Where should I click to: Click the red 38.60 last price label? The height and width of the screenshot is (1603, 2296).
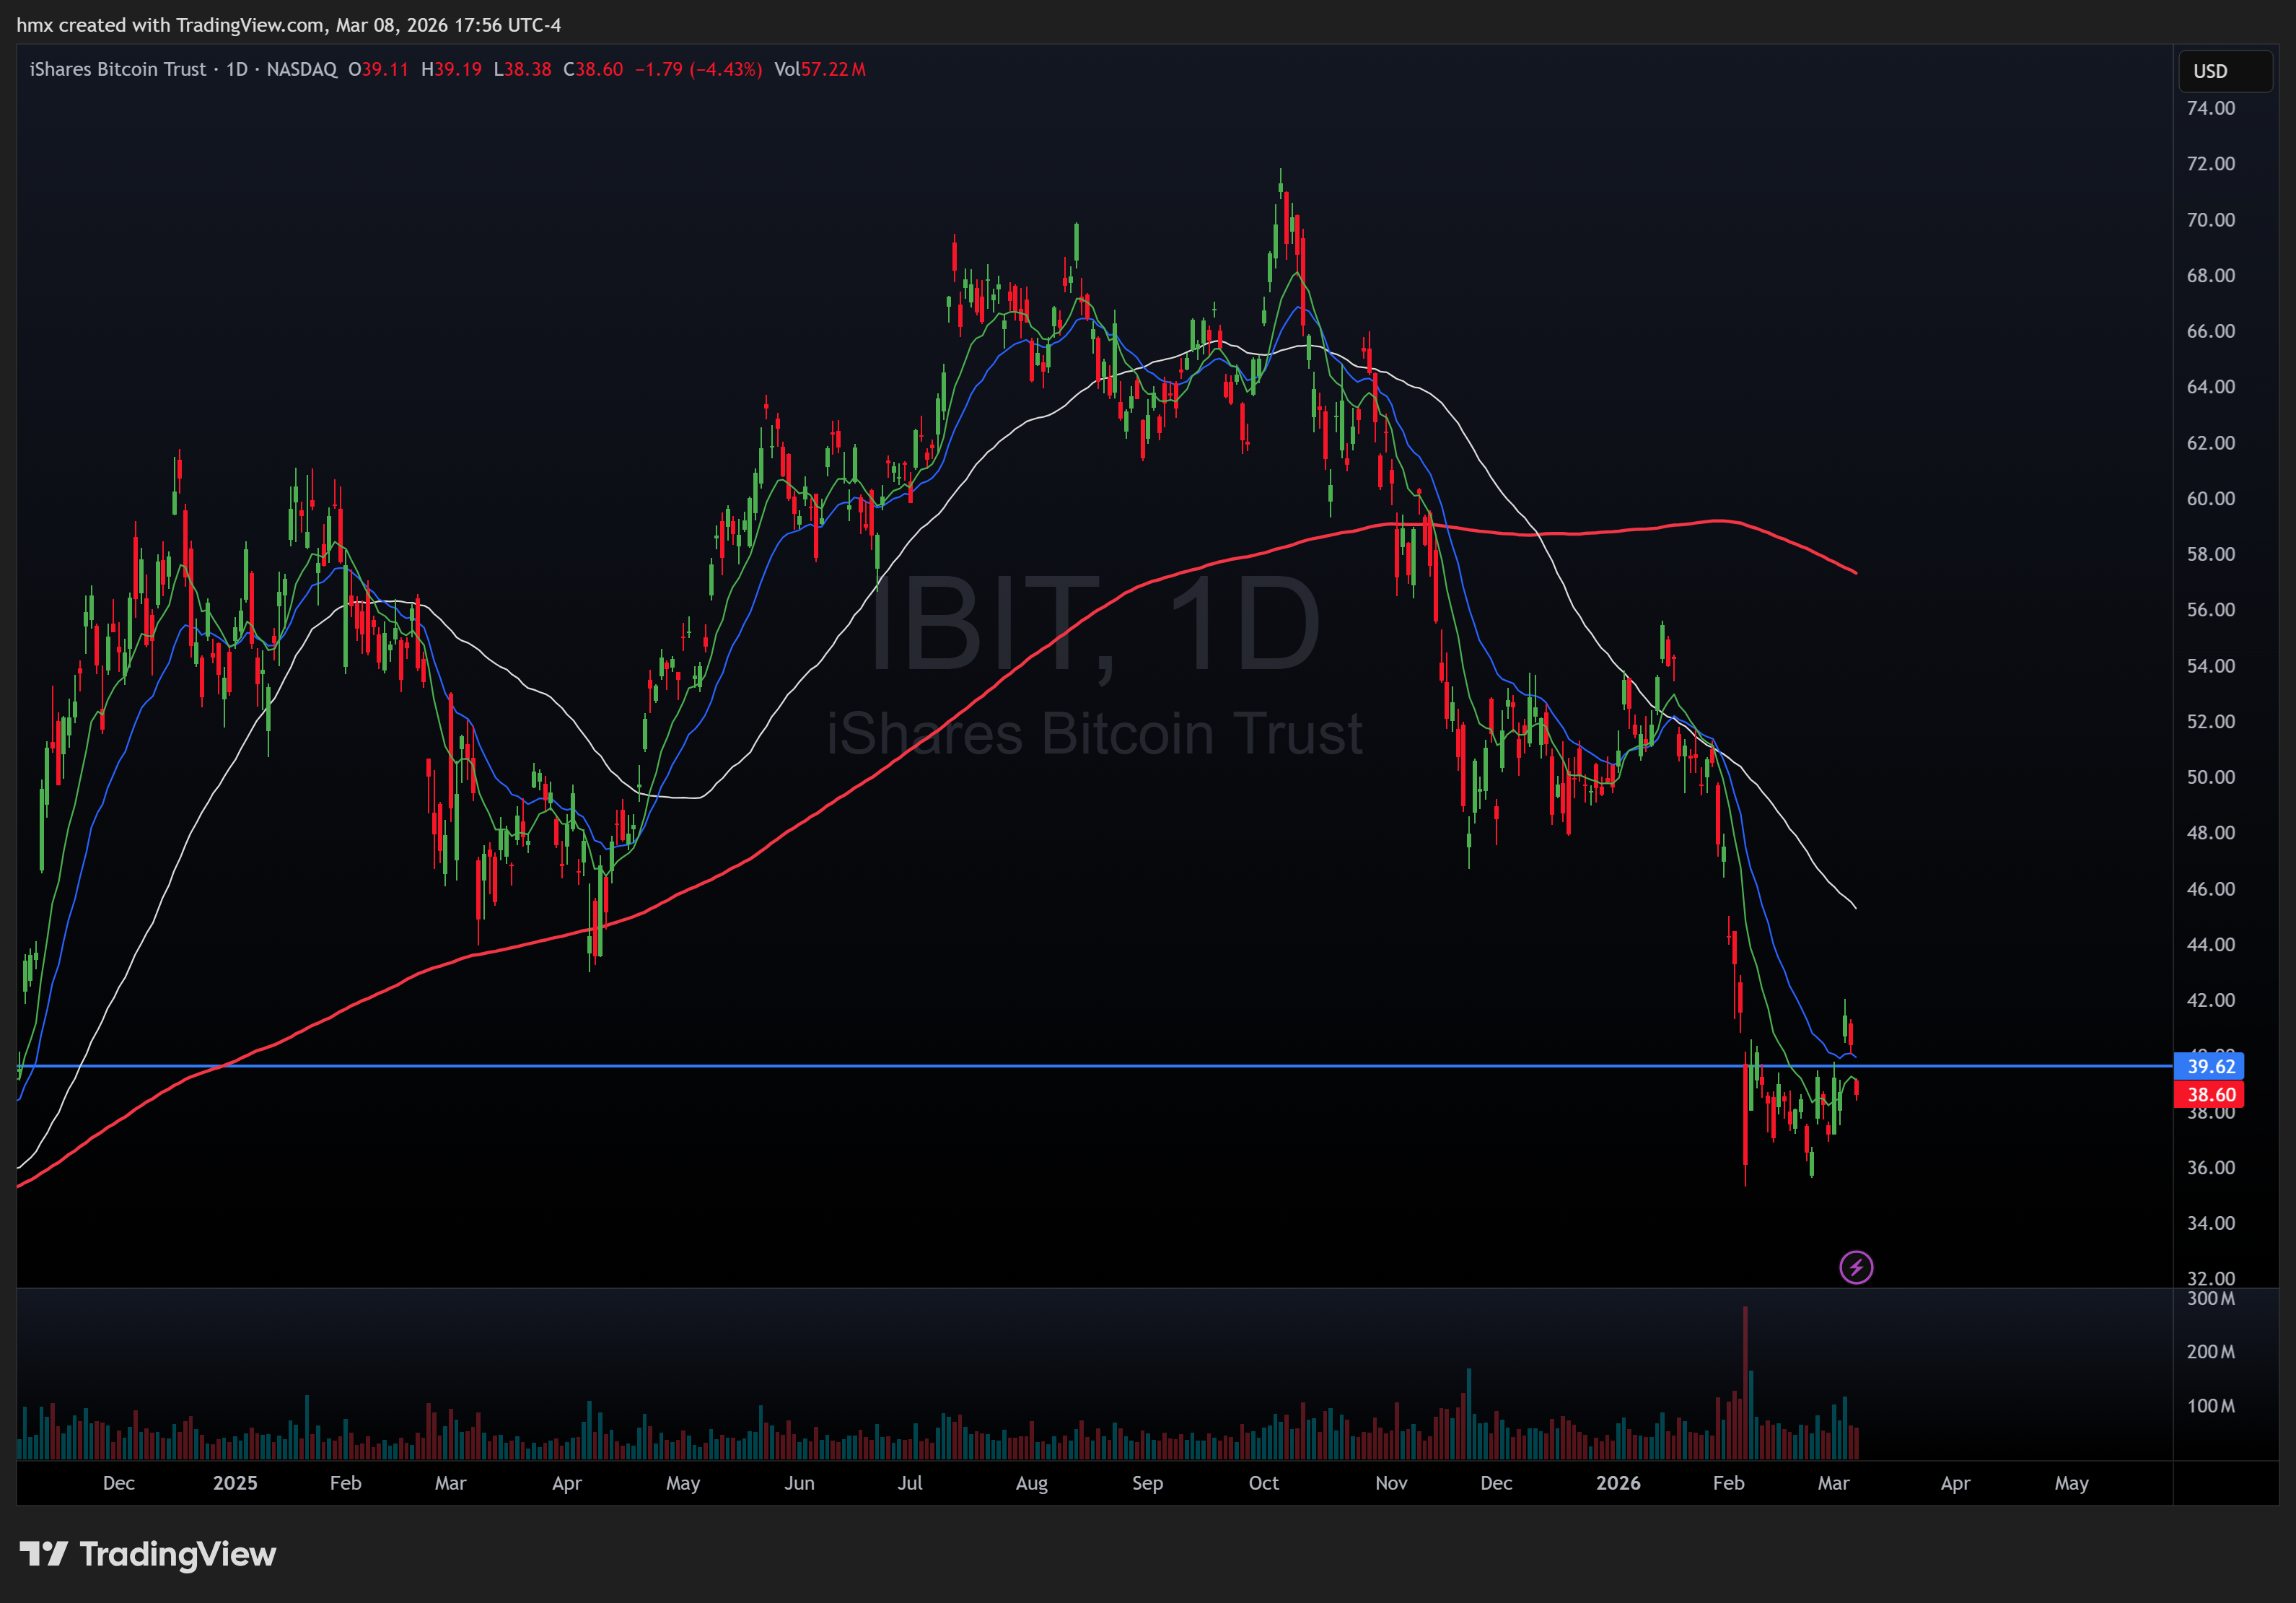[x=2209, y=1094]
